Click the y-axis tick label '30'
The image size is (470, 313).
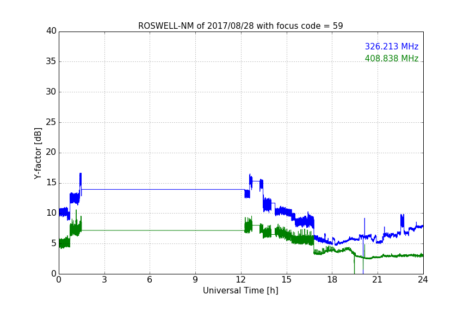(x=51, y=92)
